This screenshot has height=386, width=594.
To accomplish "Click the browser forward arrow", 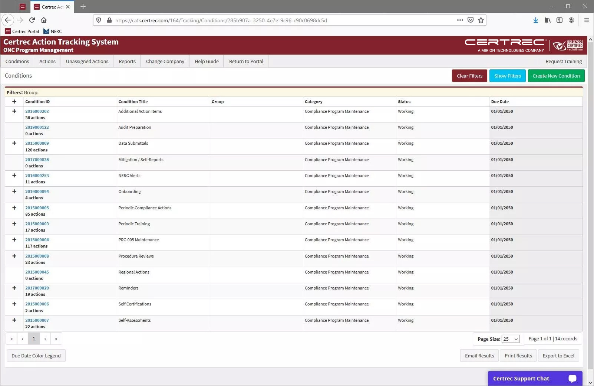I will (x=20, y=20).
